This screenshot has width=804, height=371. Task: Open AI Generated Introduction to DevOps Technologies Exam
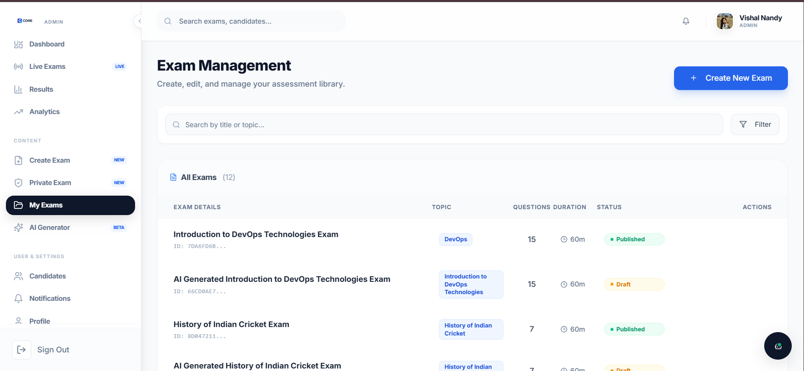point(282,279)
